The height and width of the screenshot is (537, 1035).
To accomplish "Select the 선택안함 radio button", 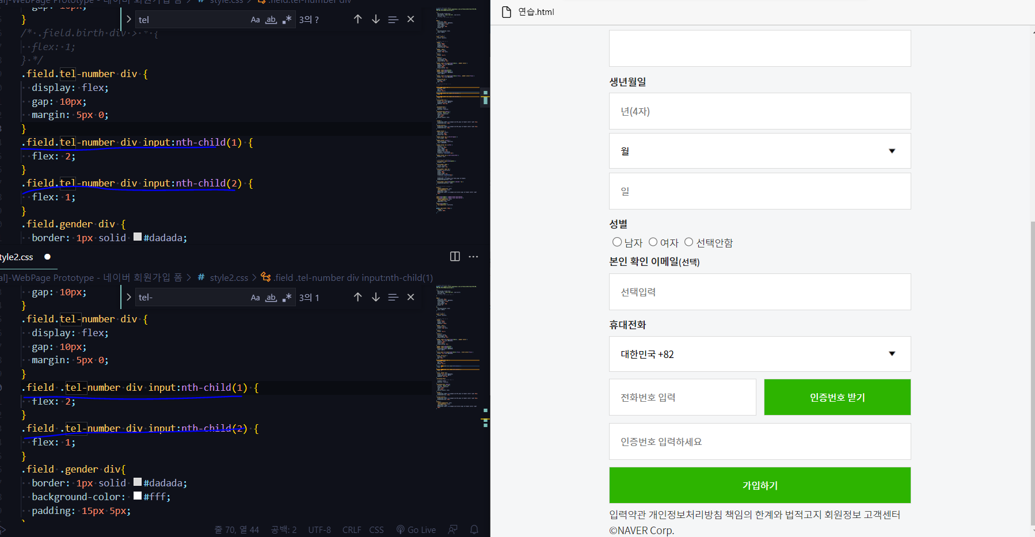I will pyautogui.click(x=688, y=242).
